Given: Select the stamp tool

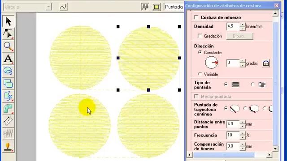Looking at the screenshot, I should click(8, 146).
